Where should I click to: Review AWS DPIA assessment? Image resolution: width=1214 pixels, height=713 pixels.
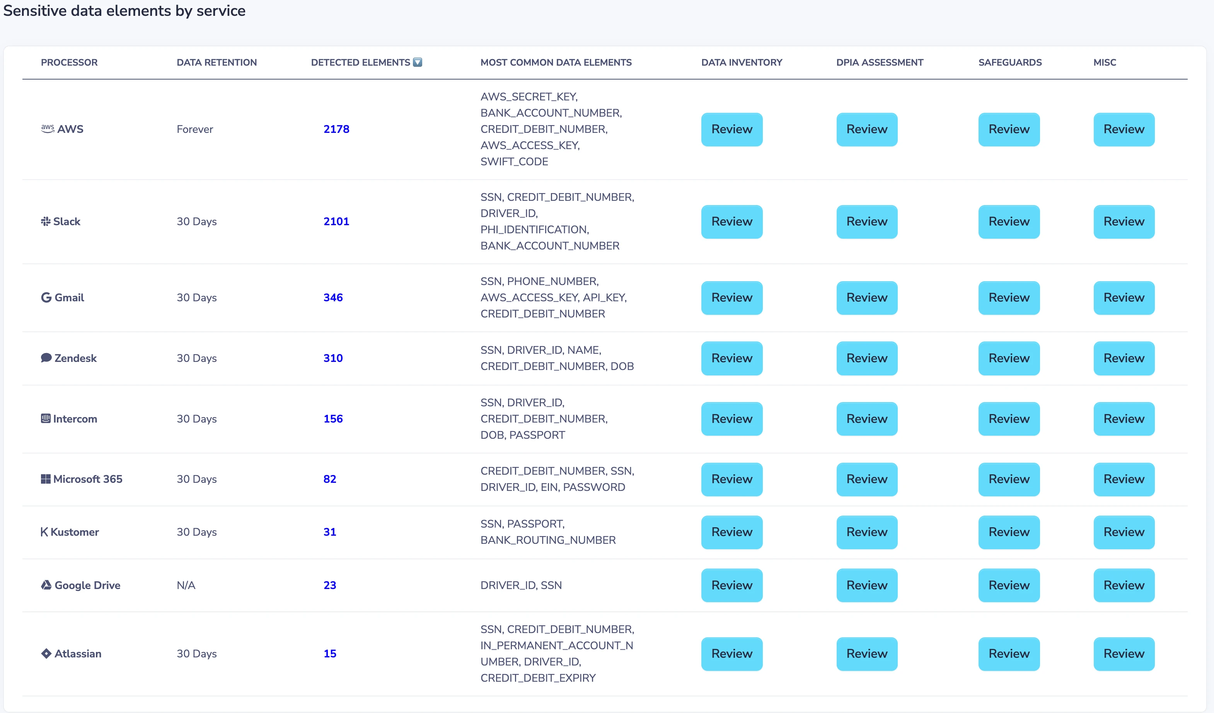coord(867,129)
